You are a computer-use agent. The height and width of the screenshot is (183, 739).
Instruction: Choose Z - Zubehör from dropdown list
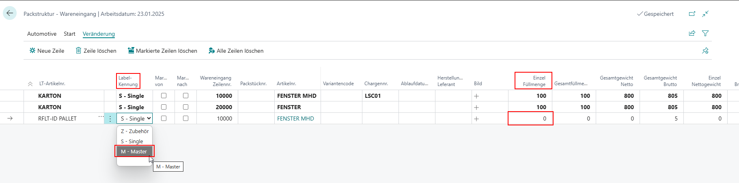134,131
